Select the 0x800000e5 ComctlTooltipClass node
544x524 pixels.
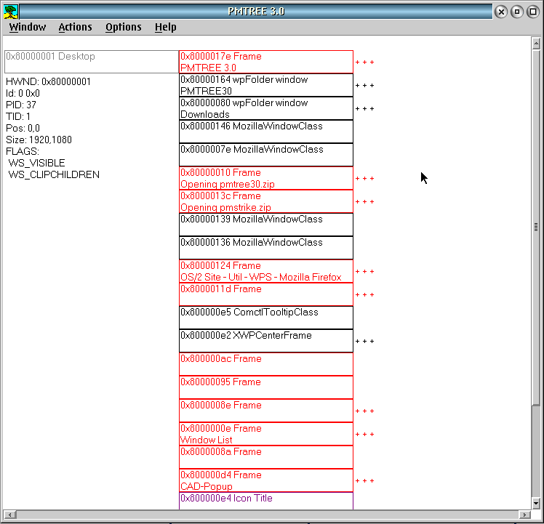pyautogui.click(x=266, y=318)
